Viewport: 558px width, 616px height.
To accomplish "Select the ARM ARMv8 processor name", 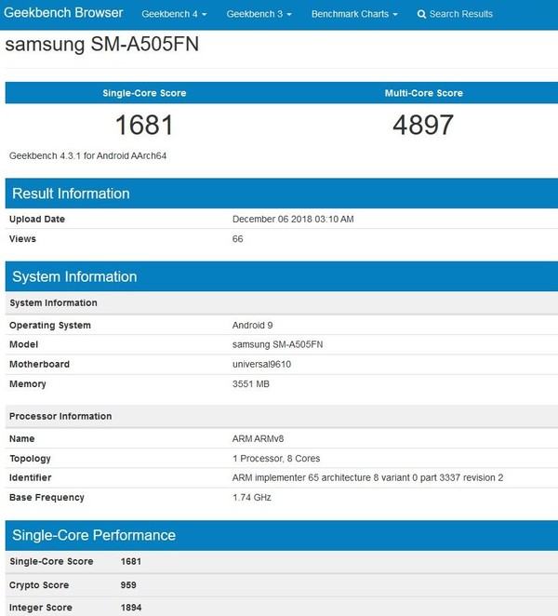I will coord(258,439).
